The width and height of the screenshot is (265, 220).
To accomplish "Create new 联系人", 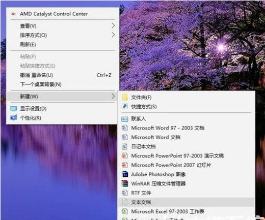I will (186, 119).
